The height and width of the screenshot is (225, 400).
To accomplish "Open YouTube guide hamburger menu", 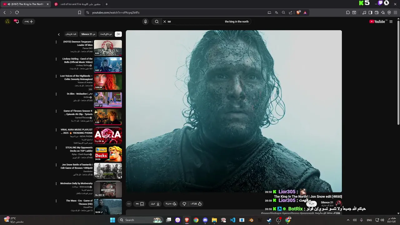I will coord(391,22).
